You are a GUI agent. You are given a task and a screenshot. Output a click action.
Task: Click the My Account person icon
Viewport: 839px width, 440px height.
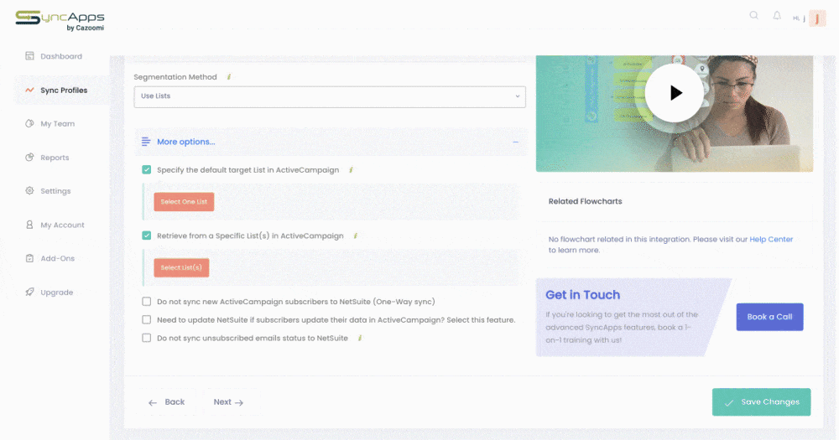(29, 225)
